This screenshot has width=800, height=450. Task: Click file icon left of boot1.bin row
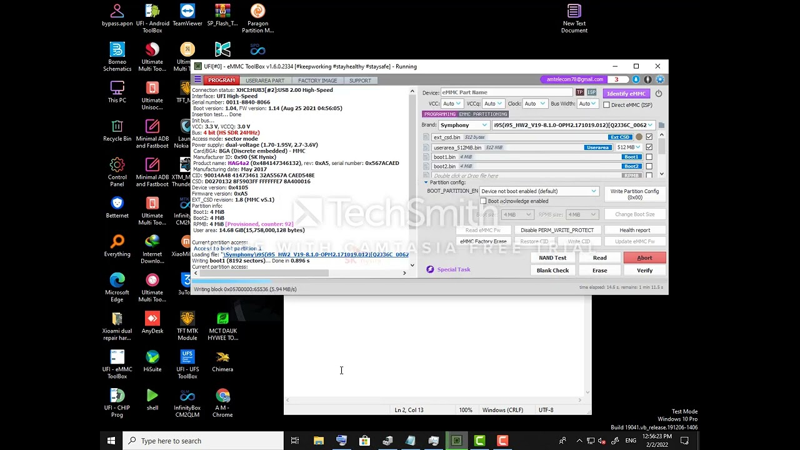(x=426, y=157)
